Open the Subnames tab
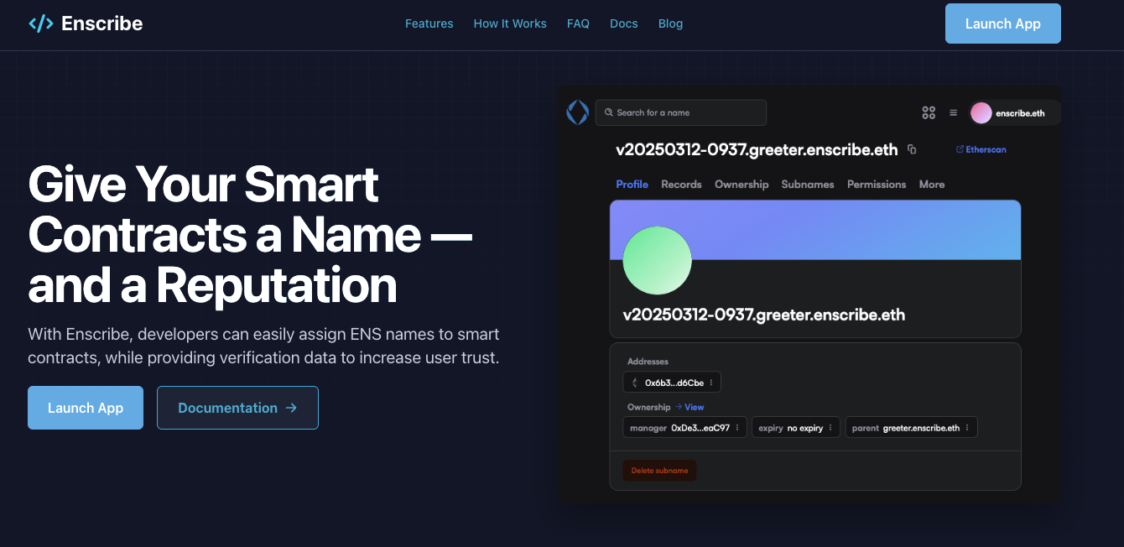This screenshot has height=547, width=1124. pos(808,185)
